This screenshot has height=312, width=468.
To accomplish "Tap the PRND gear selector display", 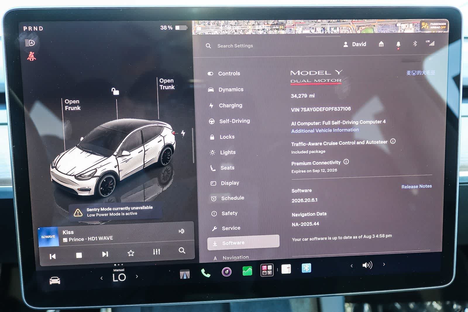I will 33,29.
